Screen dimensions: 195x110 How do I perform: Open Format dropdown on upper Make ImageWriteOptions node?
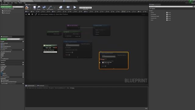(x=73, y=46)
